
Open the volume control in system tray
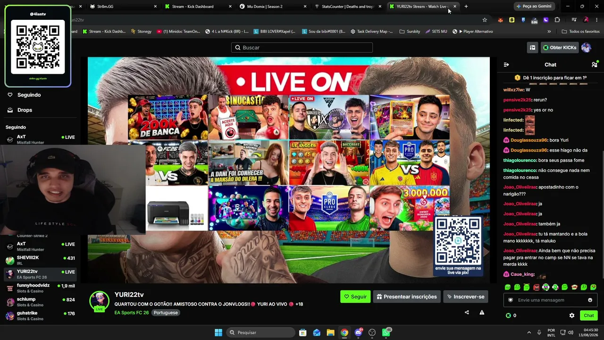[570, 332]
